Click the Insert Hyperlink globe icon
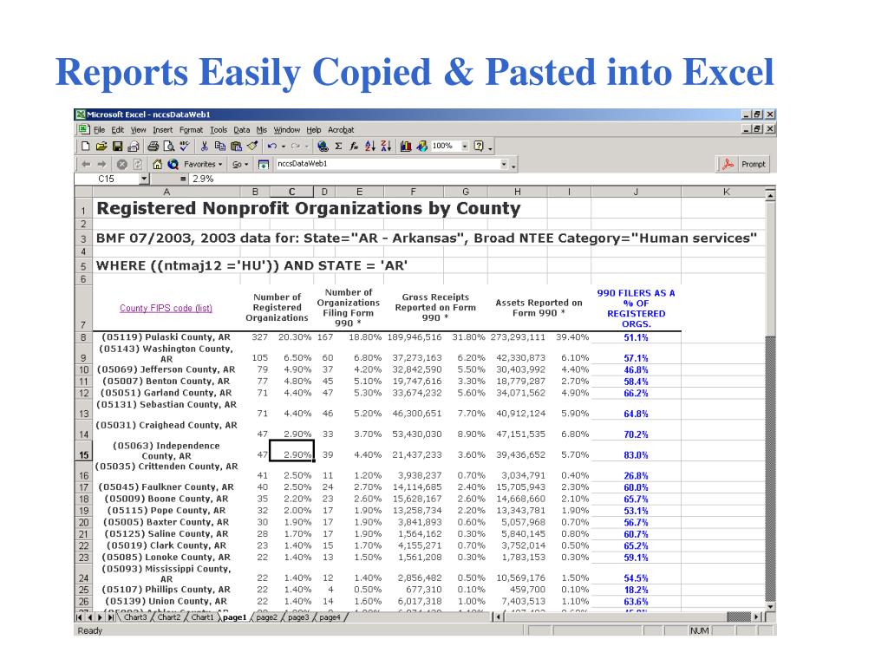The width and height of the screenshot is (888, 666). click(x=323, y=146)
